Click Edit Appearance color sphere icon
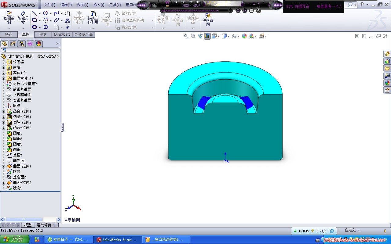 tap(244, 36)
